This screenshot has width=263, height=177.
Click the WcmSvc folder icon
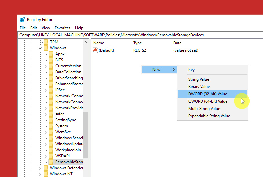pos(51,132)
